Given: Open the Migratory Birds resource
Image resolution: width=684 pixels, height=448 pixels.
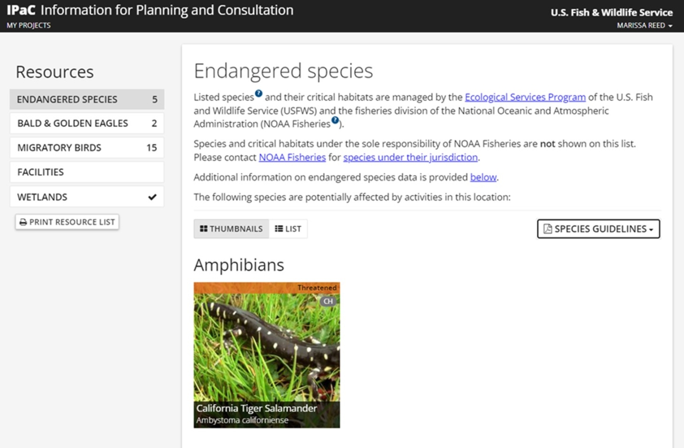Looking at the screenshot, I should (x=87, y=148).
